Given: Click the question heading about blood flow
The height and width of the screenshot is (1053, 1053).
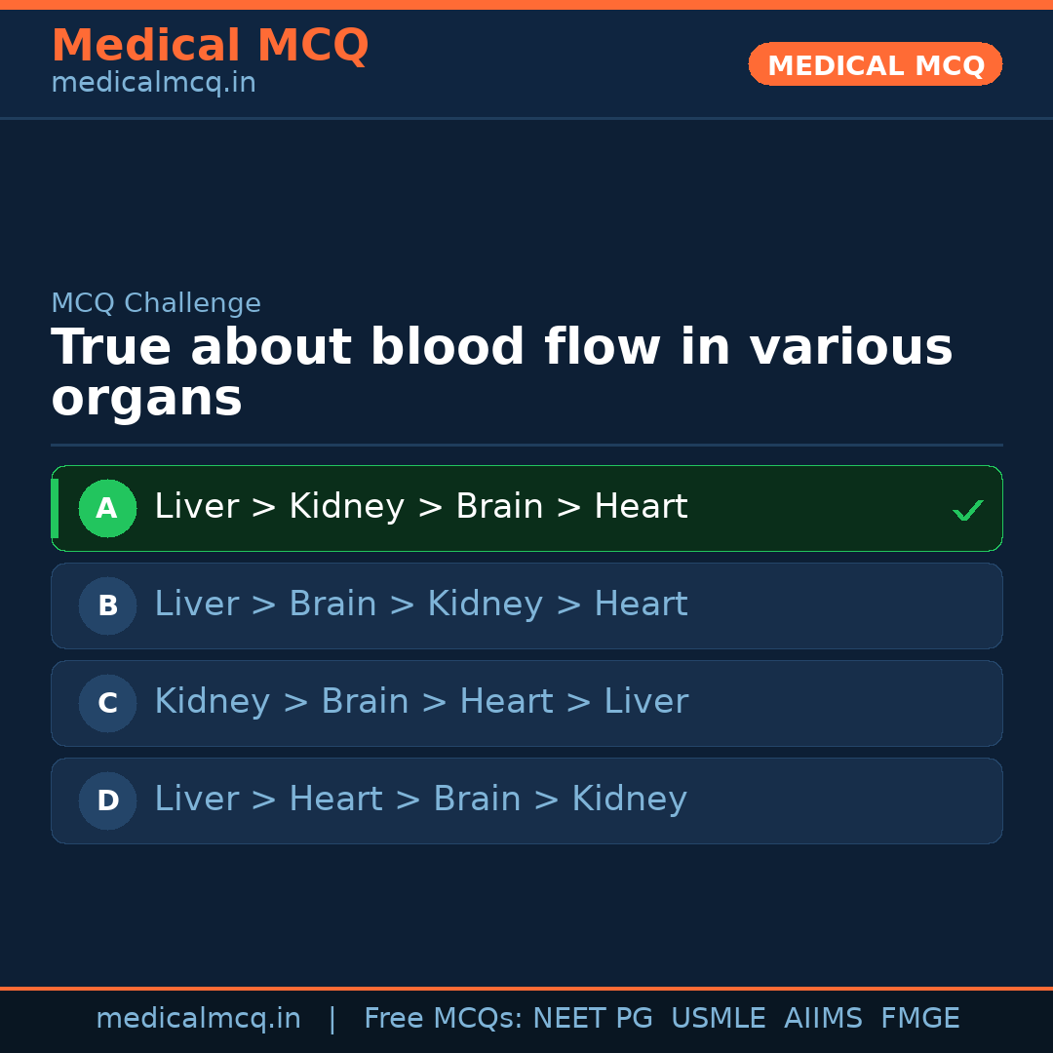Looking at the screenshot, I should coord(501,372).
